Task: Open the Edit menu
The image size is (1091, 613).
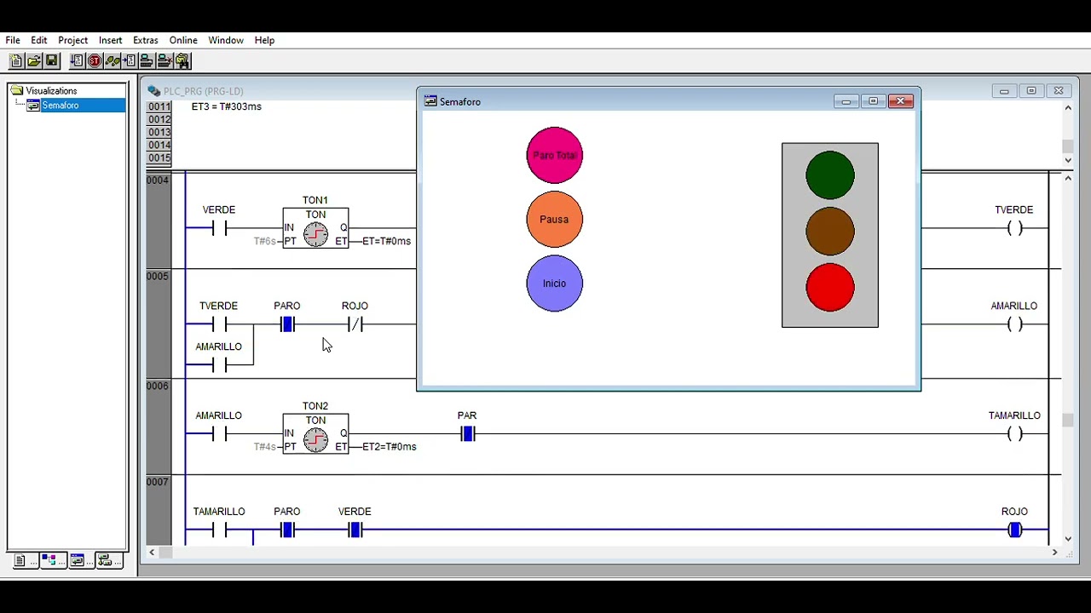Action: point(39,40)
